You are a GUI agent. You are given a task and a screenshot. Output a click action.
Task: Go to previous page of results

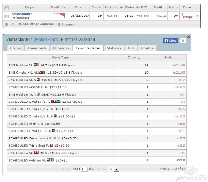(68, 169)
